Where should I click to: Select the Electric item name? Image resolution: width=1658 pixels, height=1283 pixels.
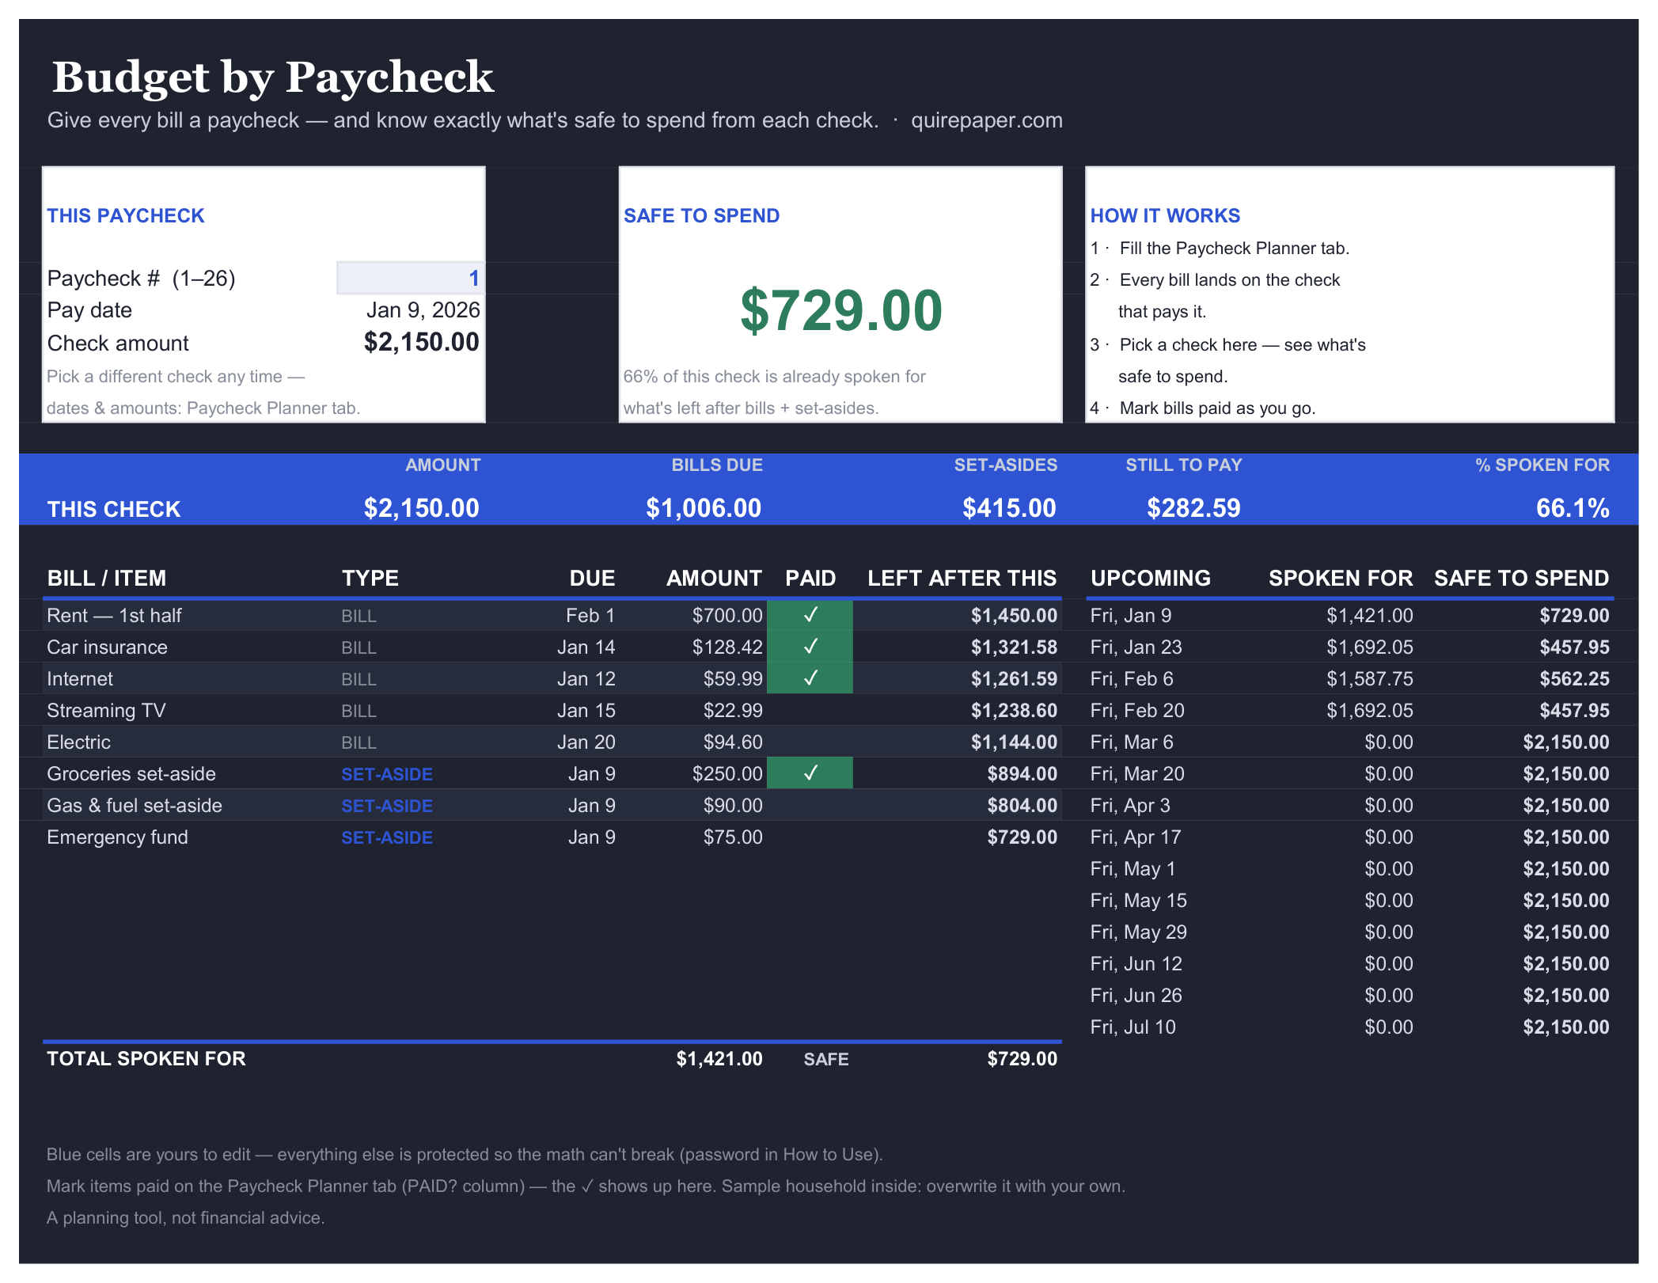[x=78, y=742]
